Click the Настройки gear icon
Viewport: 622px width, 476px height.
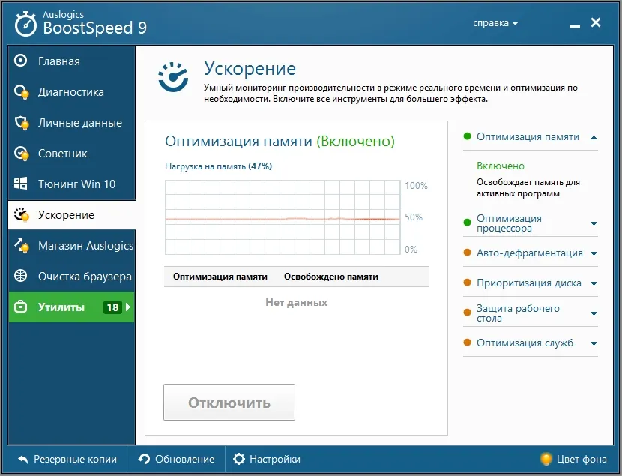pyautogui.click(x=239, y=459)
